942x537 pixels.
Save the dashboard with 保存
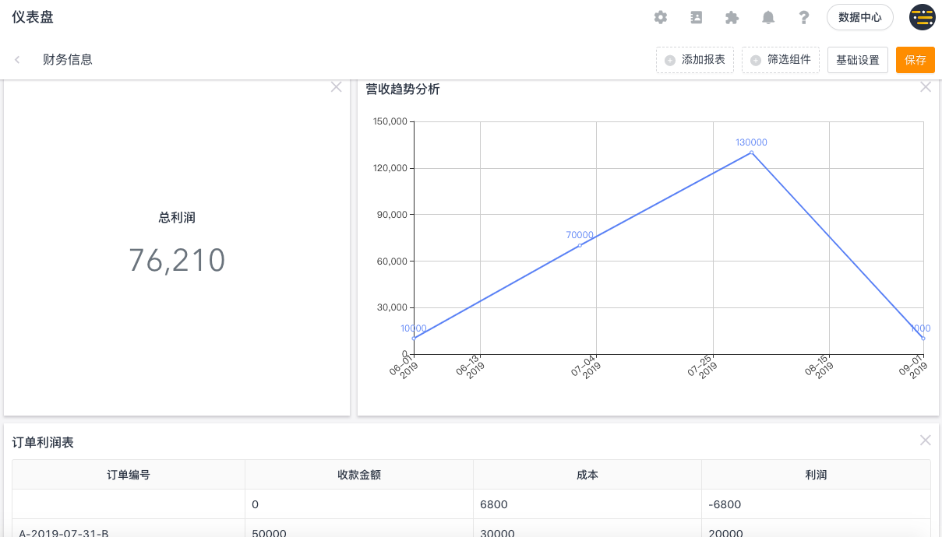tap(916, 60)
